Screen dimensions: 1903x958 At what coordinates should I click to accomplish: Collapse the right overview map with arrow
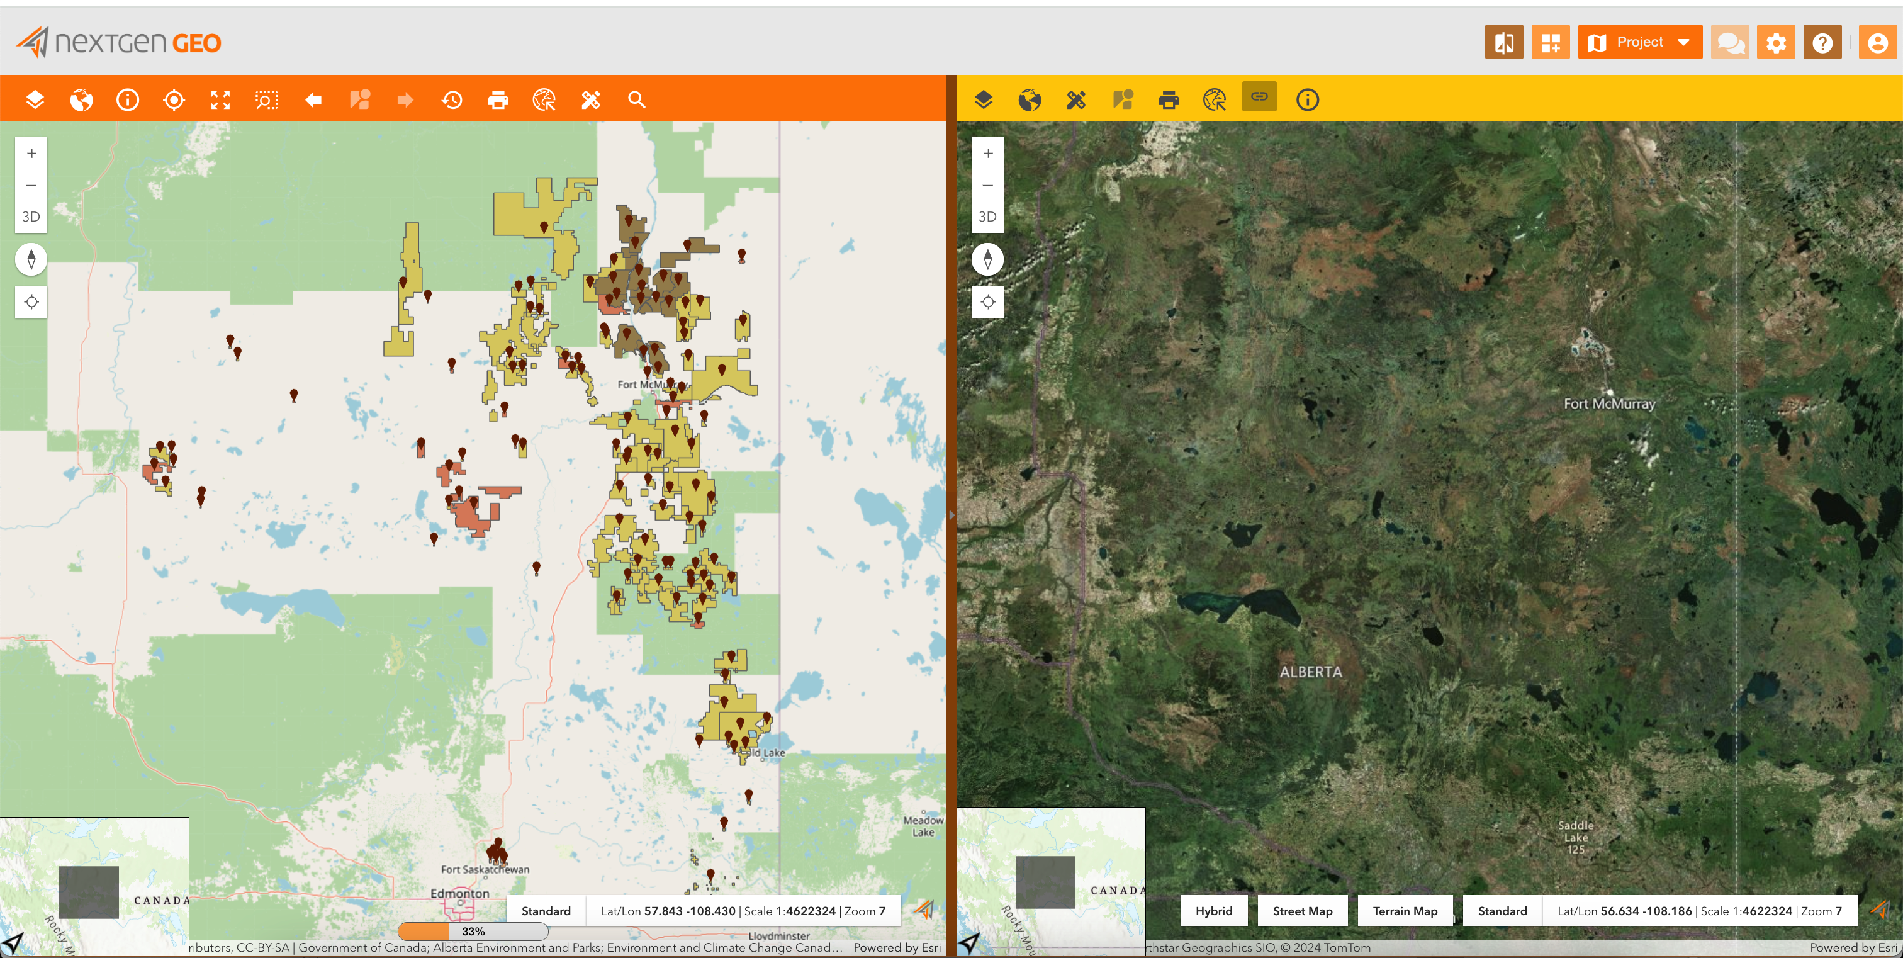click(x=968, y=944)
